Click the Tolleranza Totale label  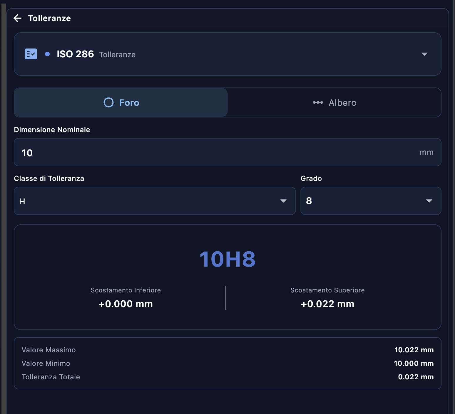tap(51, 377)
